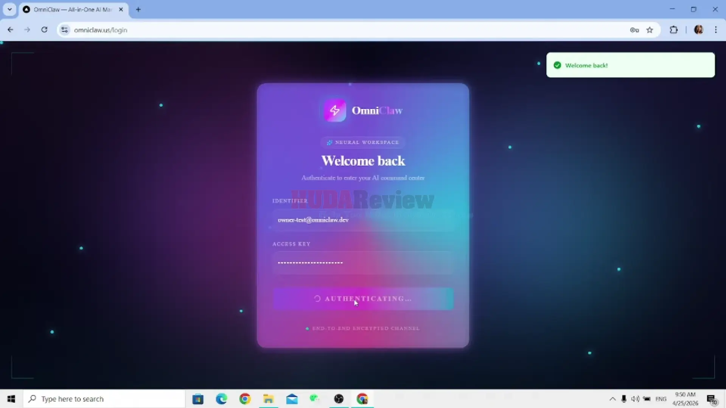Click the Type here to search box
The width and height of the screenshot is (726, 408).
[104, 399]
